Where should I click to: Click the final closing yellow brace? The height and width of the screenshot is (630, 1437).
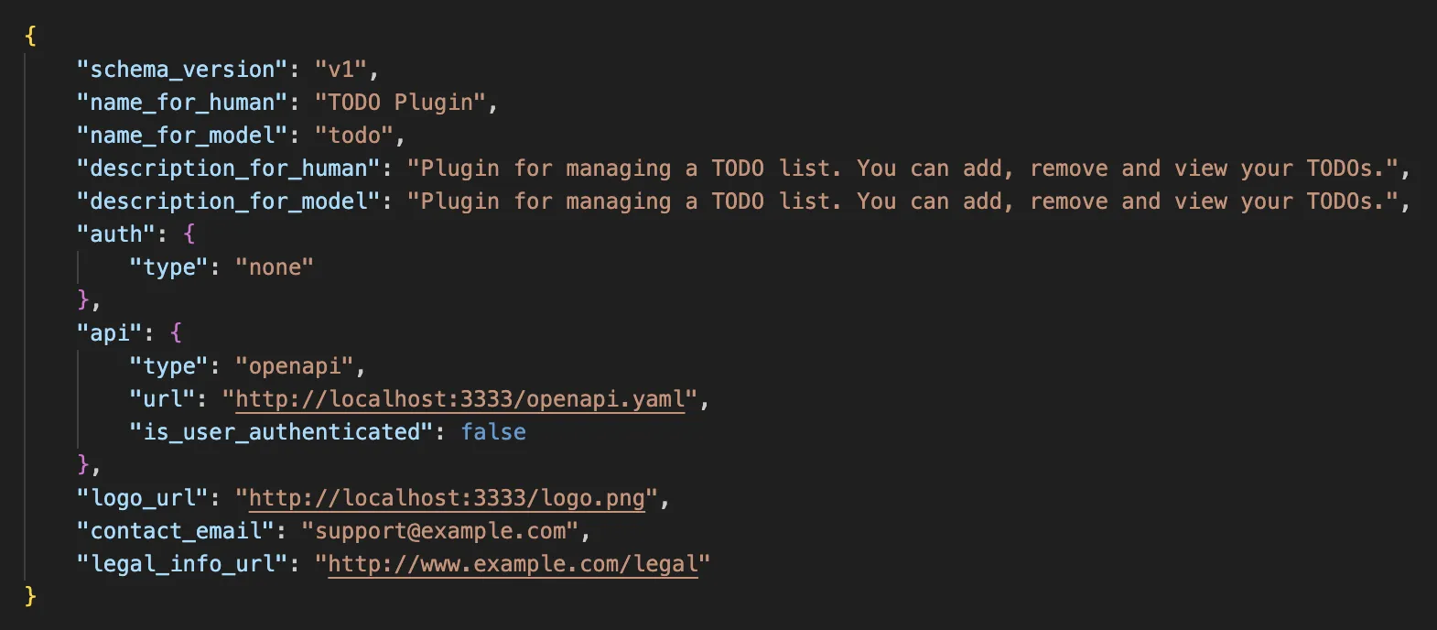tap(30, 596)
